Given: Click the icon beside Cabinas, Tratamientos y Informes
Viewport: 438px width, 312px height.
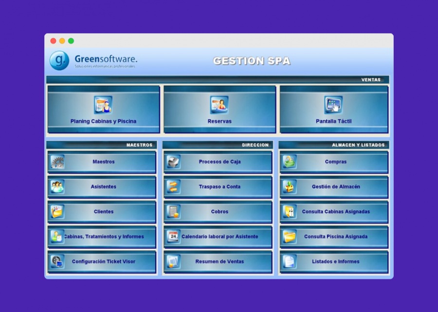Looking at the screenshot, I should click(57, 236).
